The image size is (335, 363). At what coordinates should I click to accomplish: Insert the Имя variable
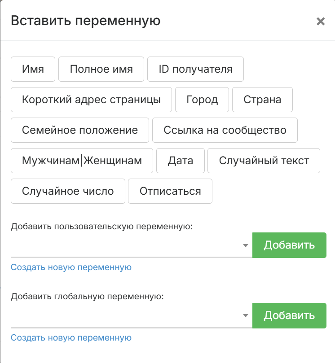click(x=33, y=69)
